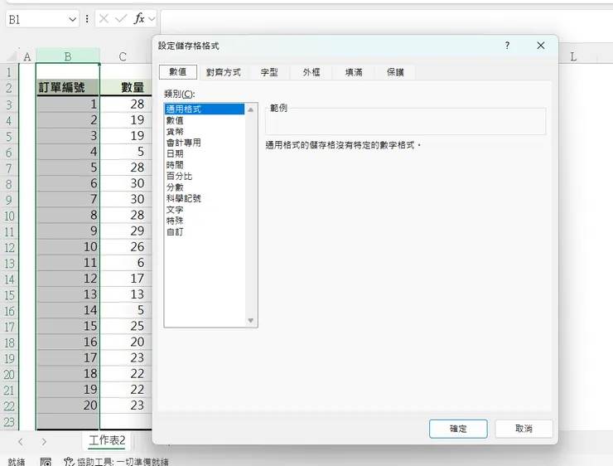Image resolution: width=613 pixels, height=466 pixels.
Task: Close the 設定儲存格格式 dialog
Action: (541, 46)
